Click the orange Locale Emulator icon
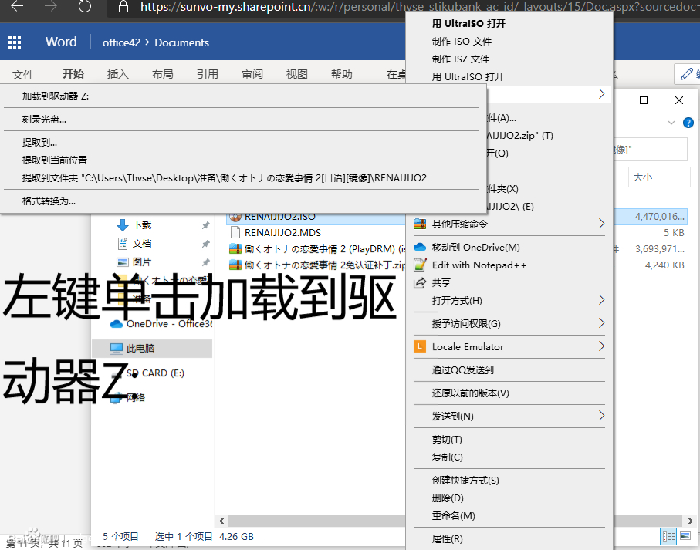 (x=420, y=346)
